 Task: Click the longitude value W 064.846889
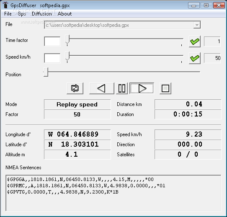pyautogui.click(x=77, y=134)
